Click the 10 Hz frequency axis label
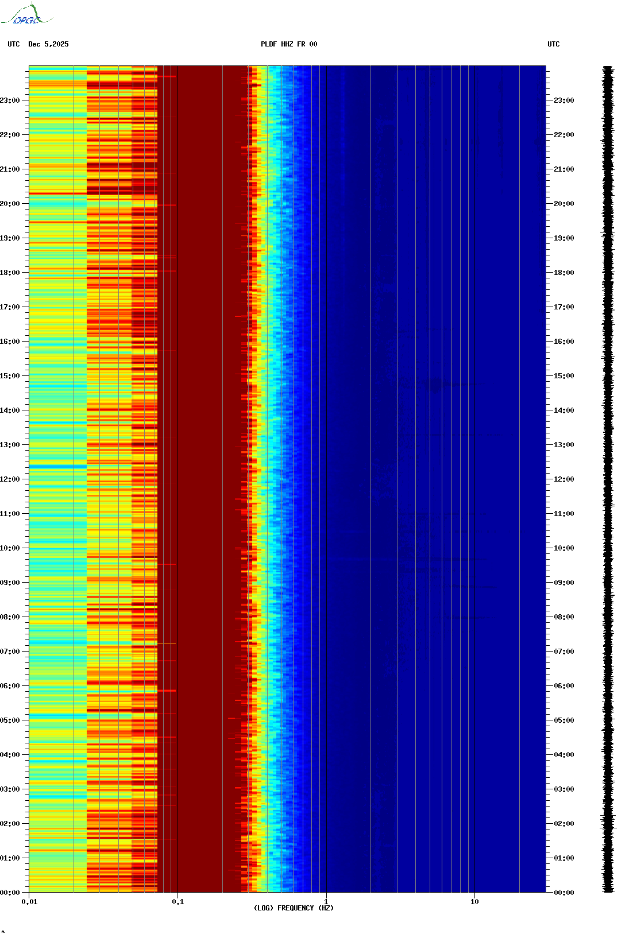The height and width of the screenshot is (938, 633). (x=474, y=902)
